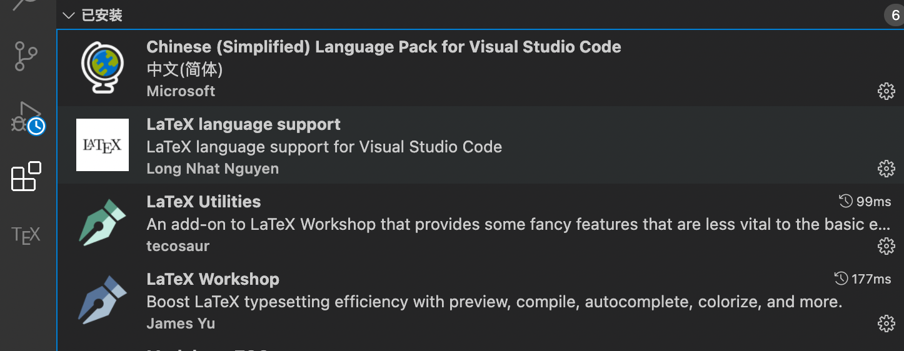Click the 已安装 section header label
This screenshot has width=904, height=351.
point(102,15)
